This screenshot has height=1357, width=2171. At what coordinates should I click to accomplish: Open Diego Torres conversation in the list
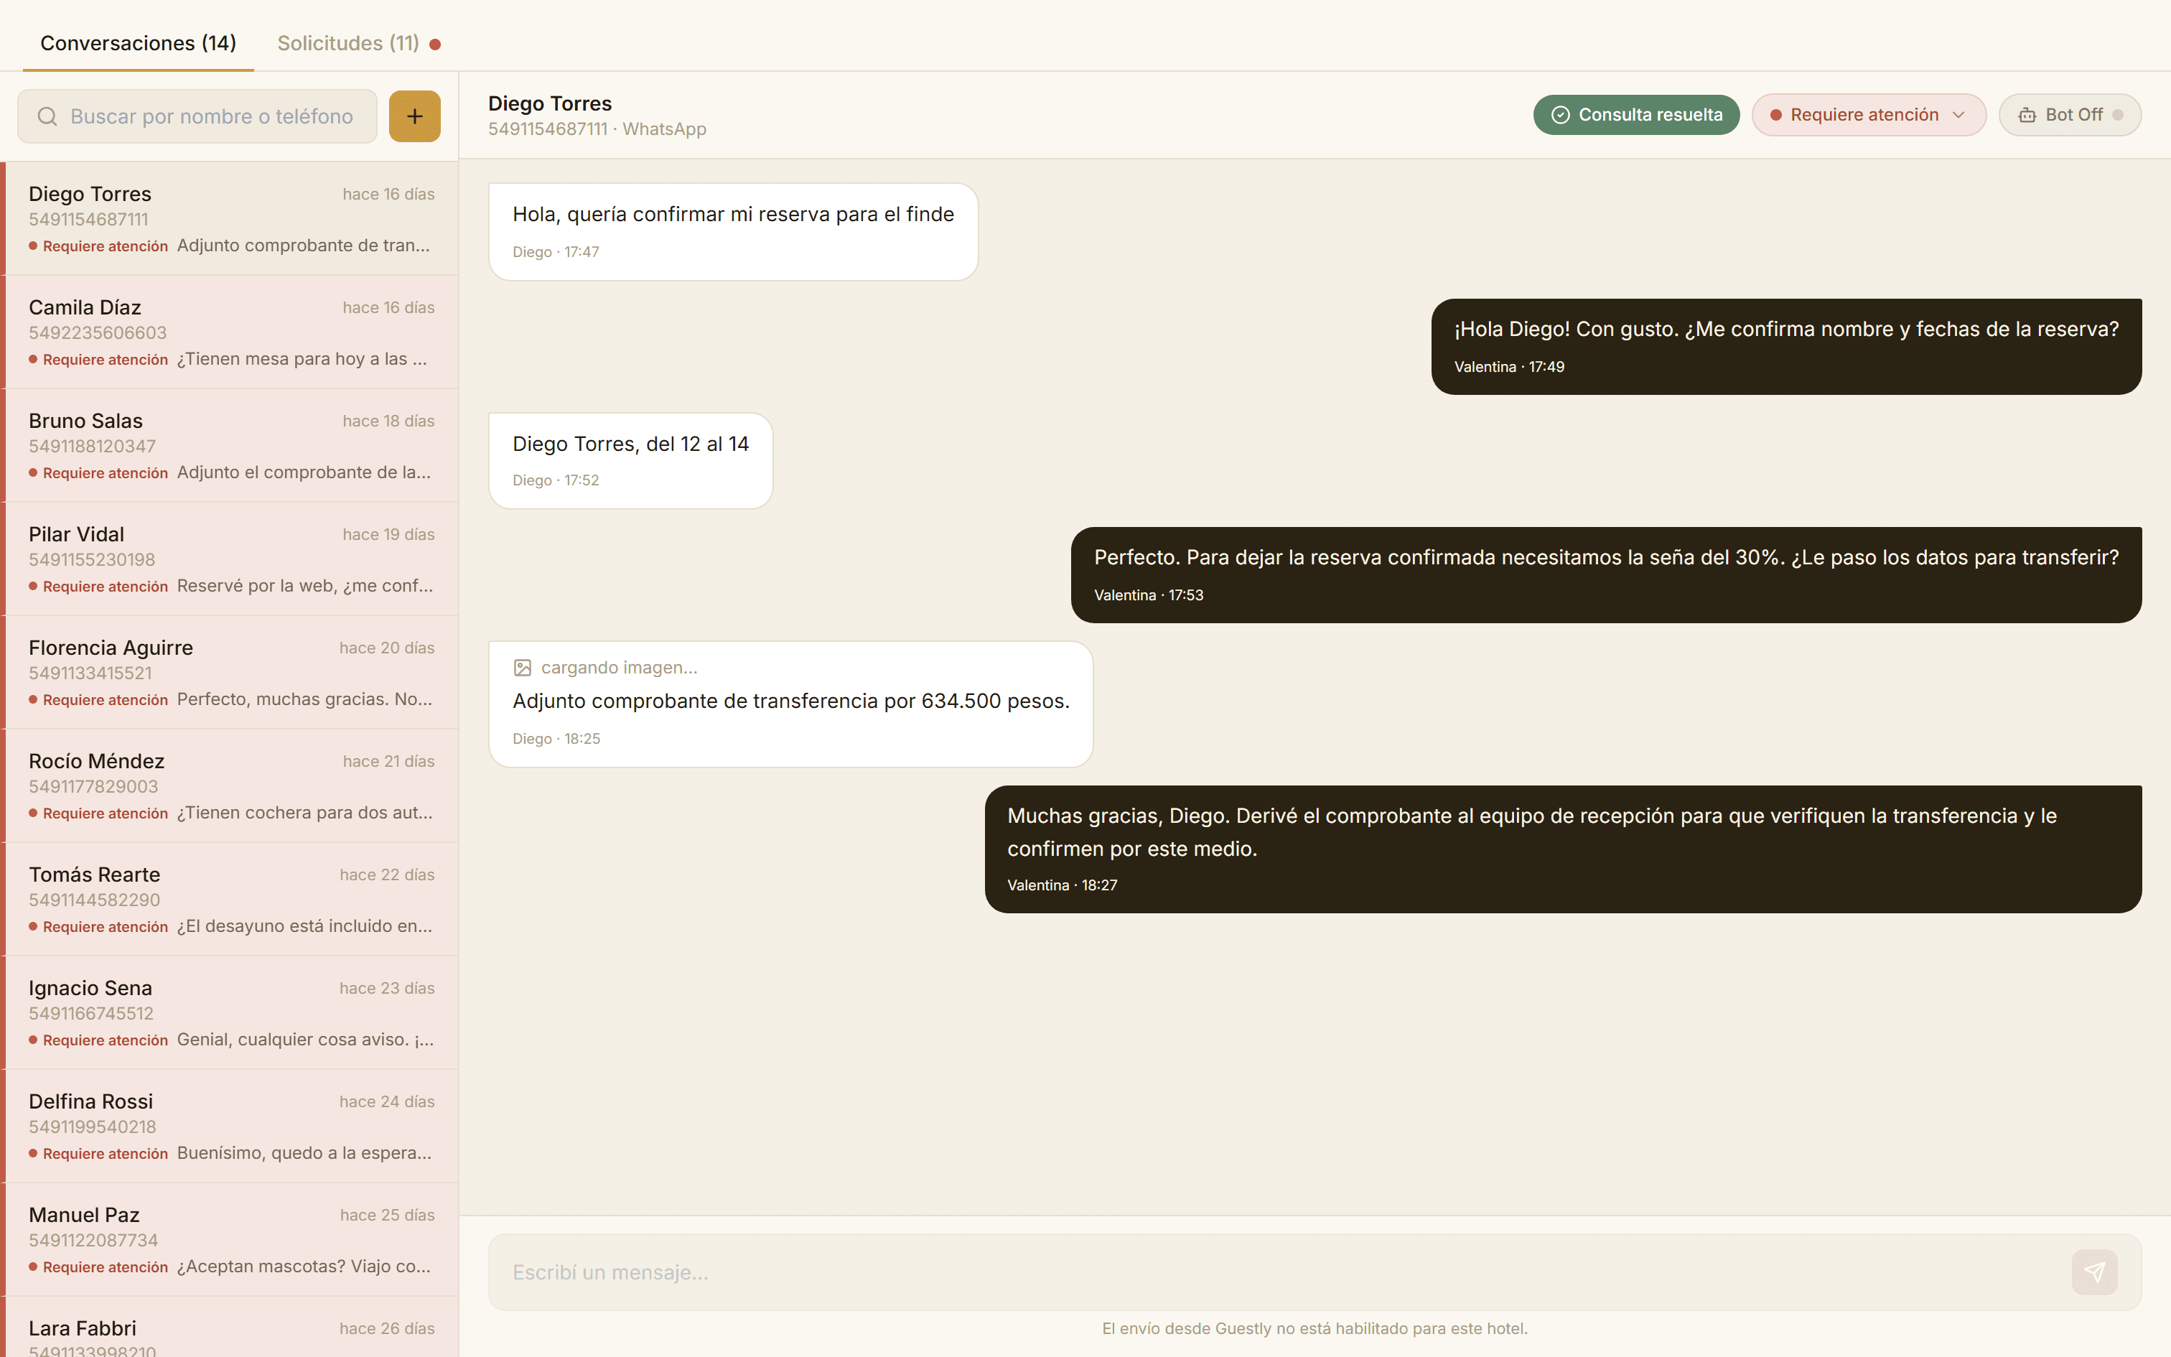coord(230,219)
